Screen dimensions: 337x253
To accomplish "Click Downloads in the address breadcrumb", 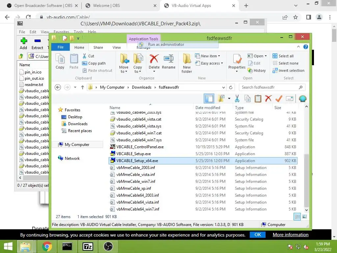I will click(142, 87).
